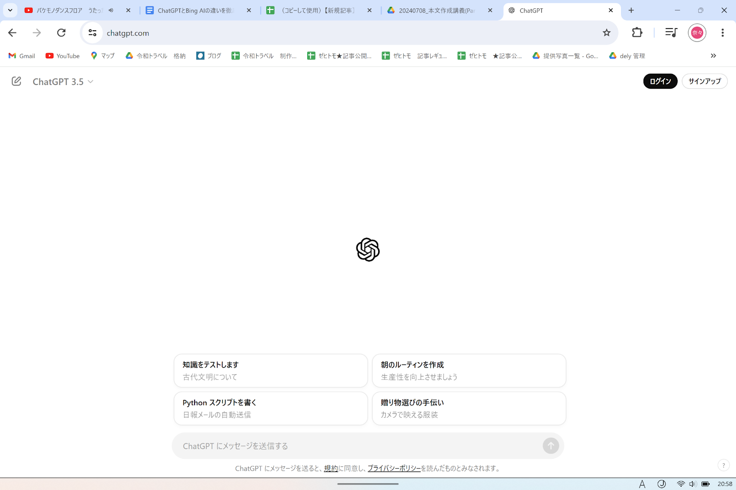This screenshot has width=736, height=490.
Task: Reload the page with refresh icon
Action: (61, 33)
